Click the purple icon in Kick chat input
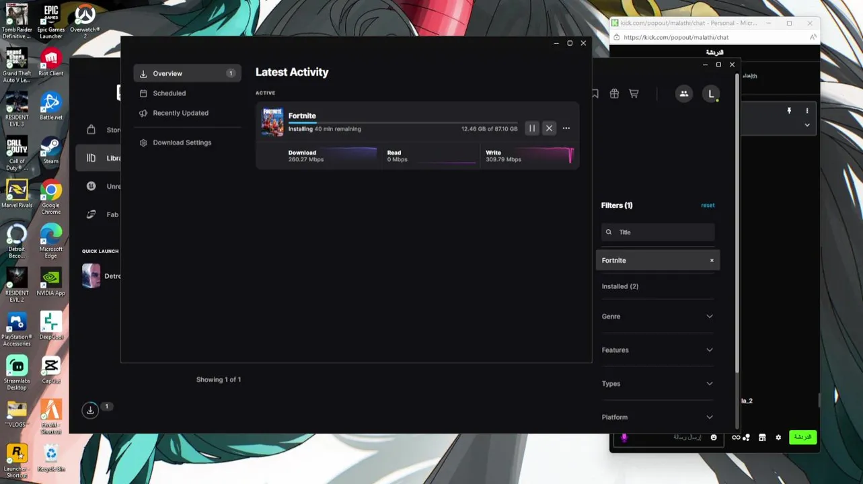 point(624,438)
